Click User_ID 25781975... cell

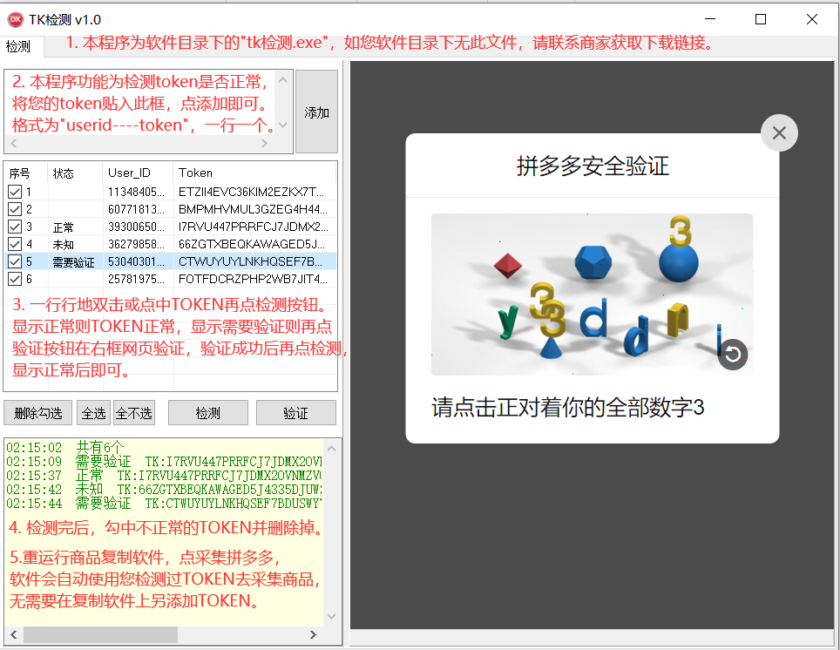point(136,279)
